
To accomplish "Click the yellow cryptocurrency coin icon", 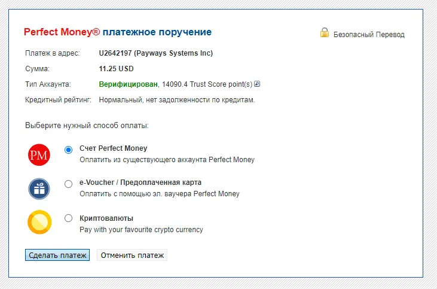I will point(39,223).
